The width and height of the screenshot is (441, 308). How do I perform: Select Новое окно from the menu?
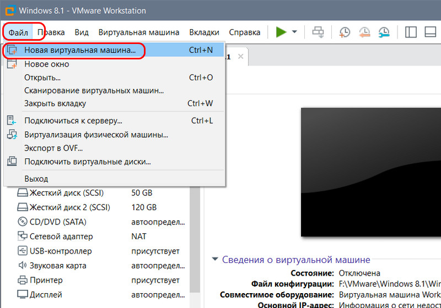(114, 64)
